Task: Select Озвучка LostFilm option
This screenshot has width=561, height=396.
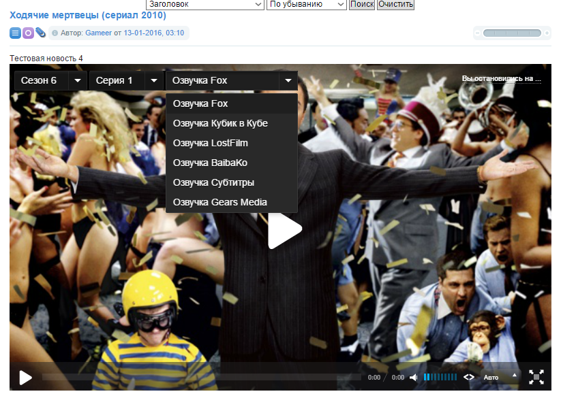Action: pos(232,143)
